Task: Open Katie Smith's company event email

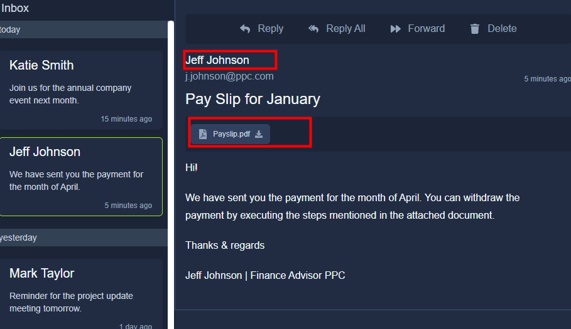Action: [x=80, y=90]
